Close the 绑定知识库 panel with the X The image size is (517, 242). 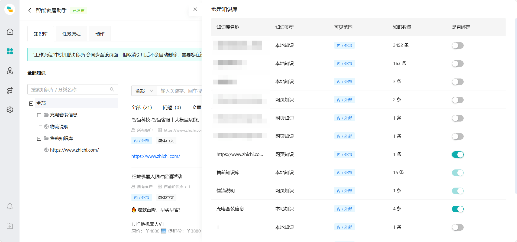(195, 9)
